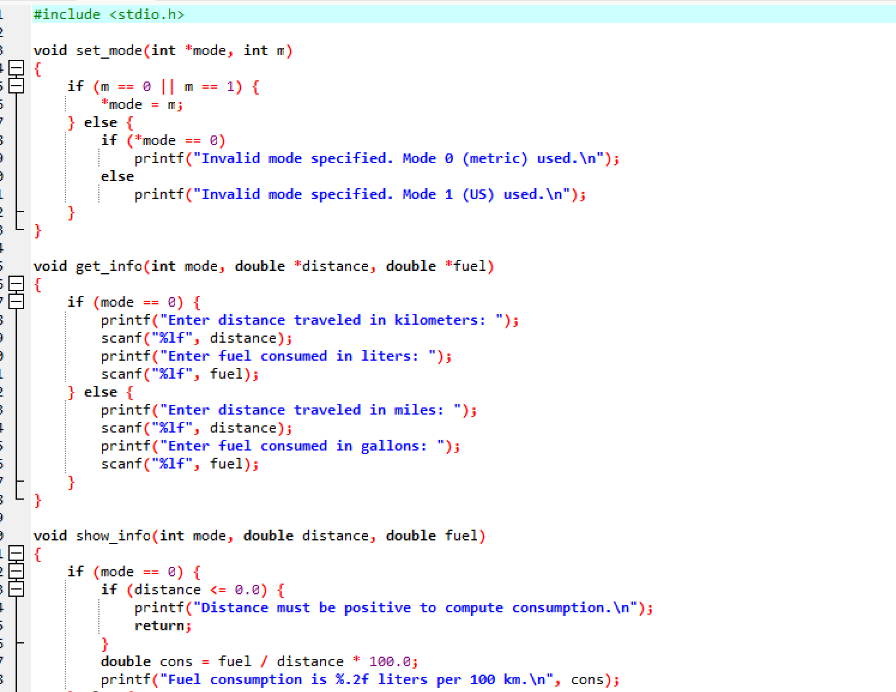Click the "cons" argument in the final printf

click(587, 679)
